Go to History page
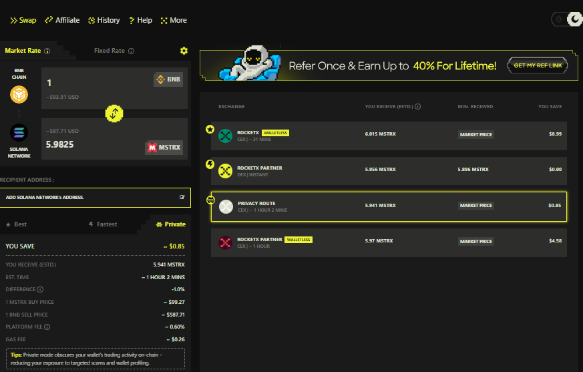Screen dimensions: 583x372 pyautogui.click(x=104, y=21)
